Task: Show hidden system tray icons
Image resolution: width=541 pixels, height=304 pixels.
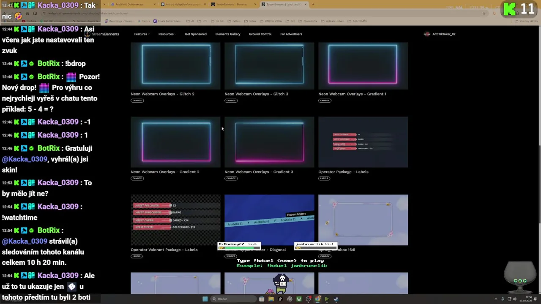Action: pyautogui.click(x=496, y=299)
